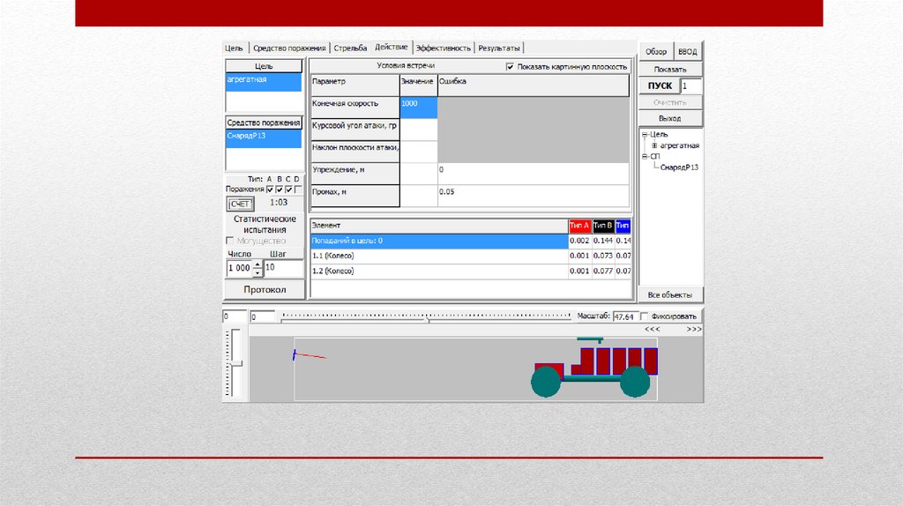
Task: Open the Результаты tab
Action: point(499,48)
